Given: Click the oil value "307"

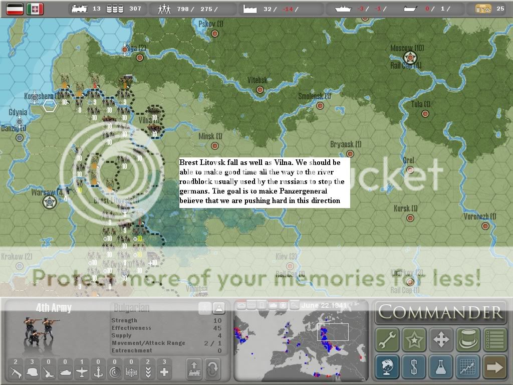Looking at the screenshot, I should click(135, 9).
